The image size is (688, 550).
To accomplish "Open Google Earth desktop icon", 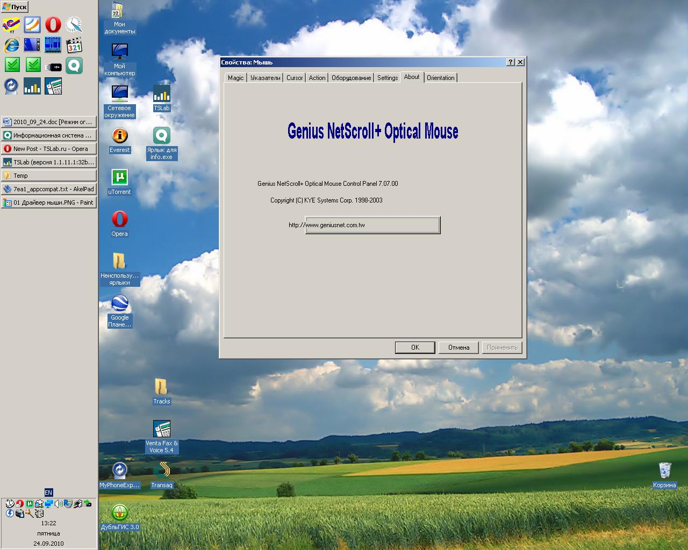I will 119,304.
